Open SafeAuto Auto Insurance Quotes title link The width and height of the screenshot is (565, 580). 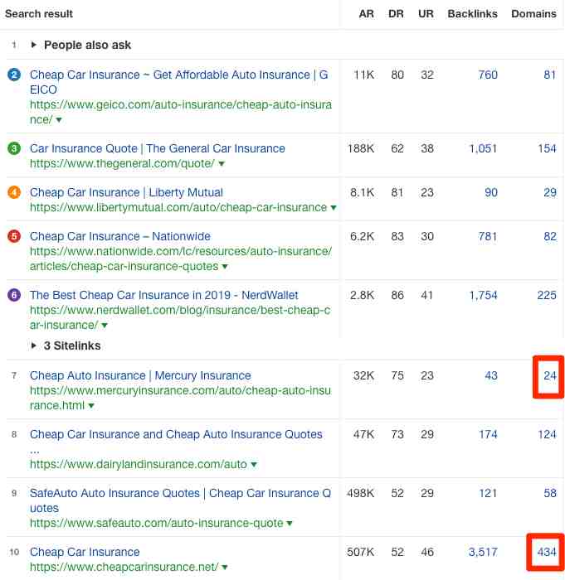180,500
